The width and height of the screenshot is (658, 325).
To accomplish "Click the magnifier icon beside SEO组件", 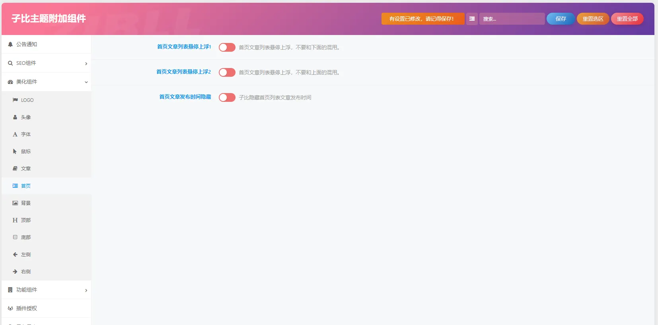I will click(10, 63).
